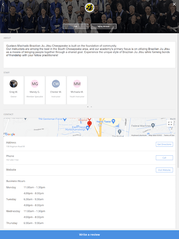179x239 pixels.
Task: Click the Chester W. name label
Action: tap(56, 92)
